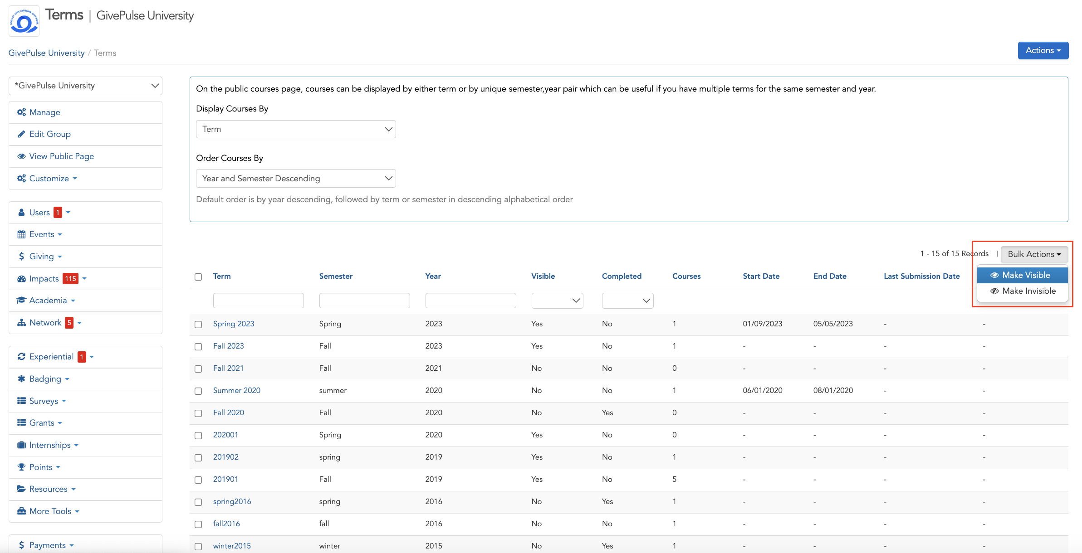Open the Display Courses By dropdown
Image resolution: width=1082 pixels, height=553 pixels.
[296, 129]
